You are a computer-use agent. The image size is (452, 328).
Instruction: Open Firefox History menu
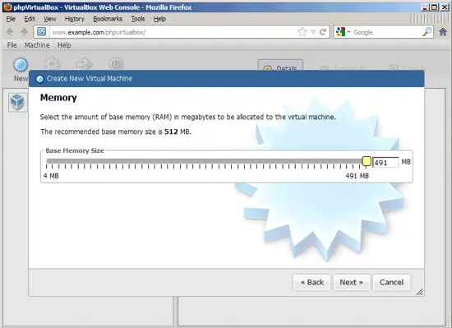tap(74, 19)
